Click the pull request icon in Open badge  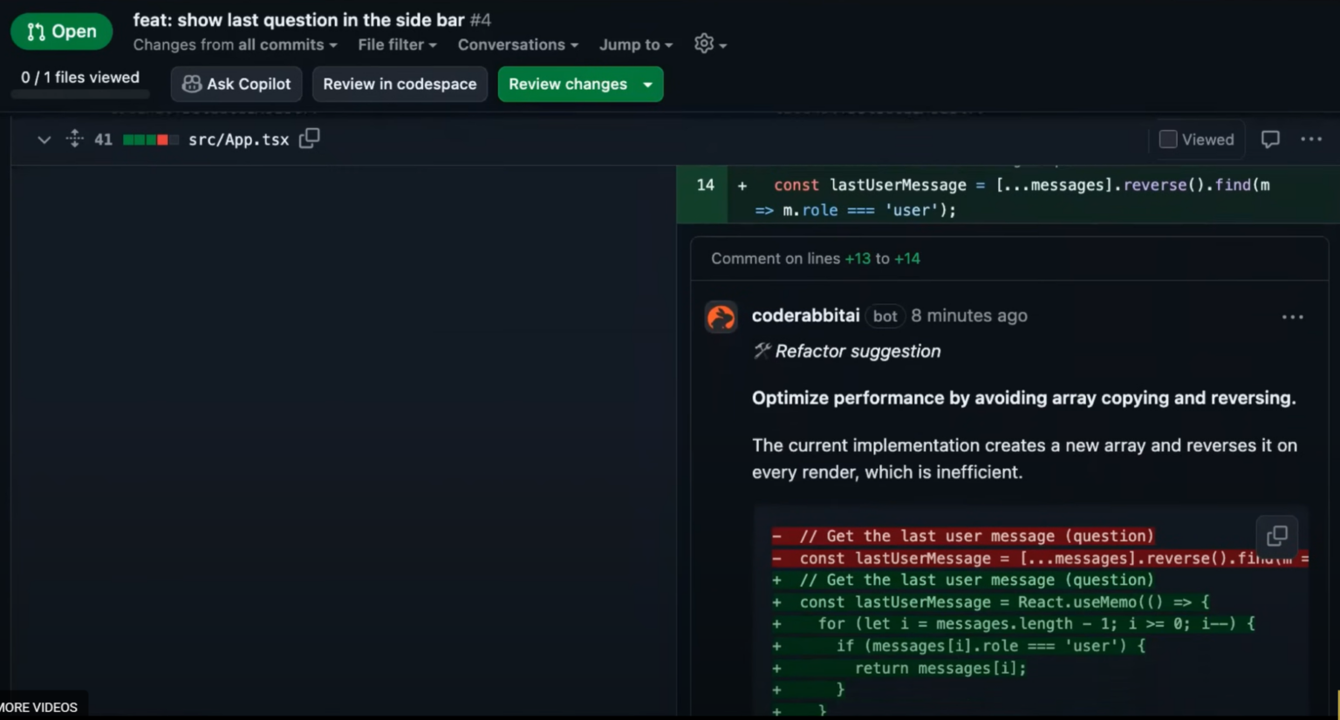coord(33,31)
